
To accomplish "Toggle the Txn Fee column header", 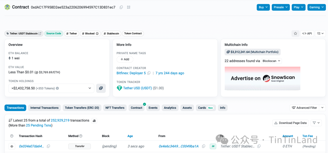I will pos(307,136).
